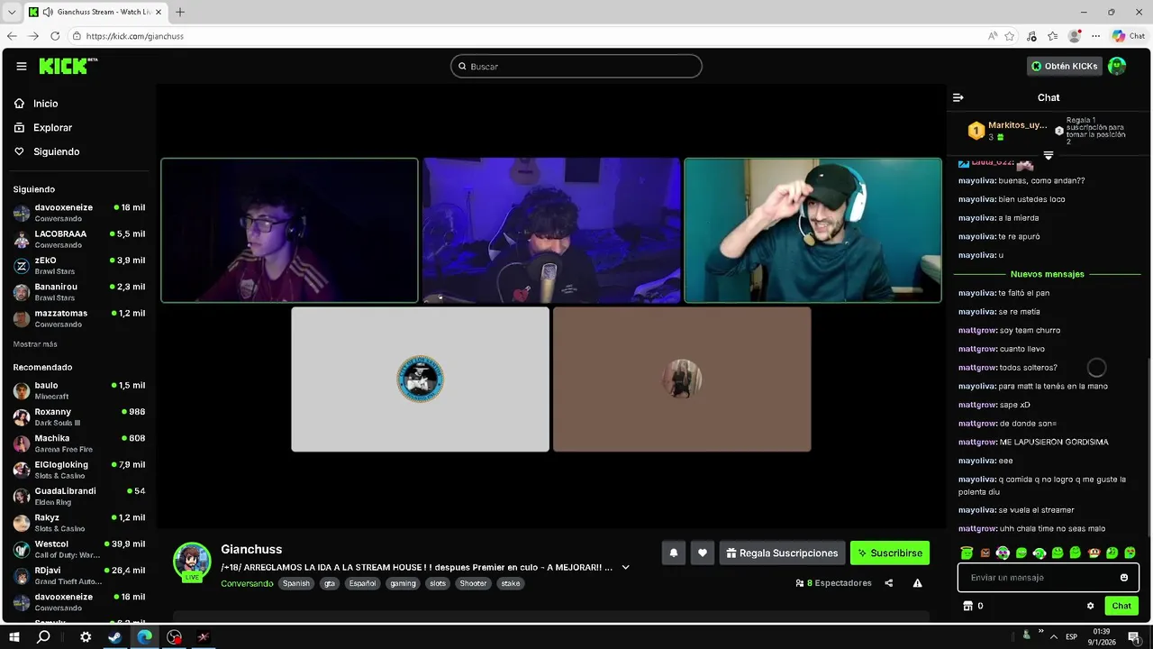Click the notification bell under the stream

(x=673, y=553)
